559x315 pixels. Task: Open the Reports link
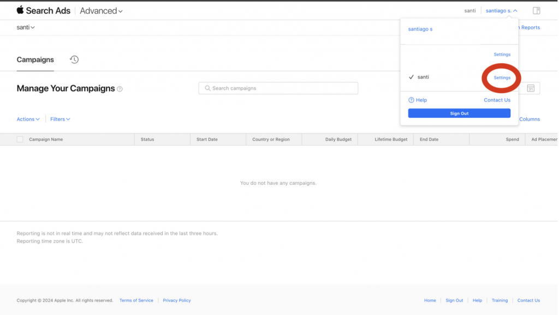click(x=530, y=27)
